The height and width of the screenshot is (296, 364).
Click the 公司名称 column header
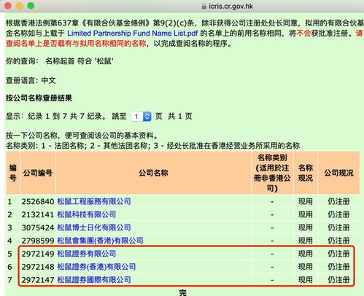(153, 173)
